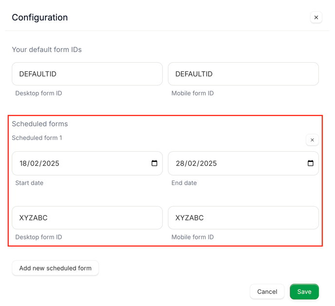Focus the scheduled Desktop form ID field with XYZABC
Image resolution: width=335 pixels, height=306 pixels.
coord(87,218)
